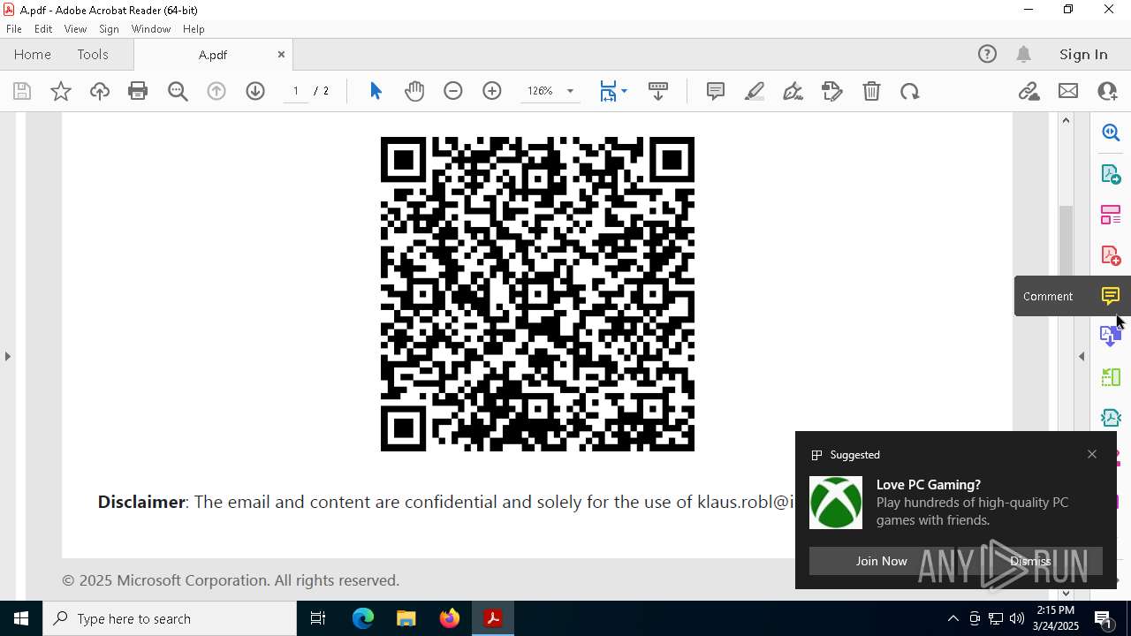Open the View menu
The image size is (1131, 636).
tap(75, 29)
